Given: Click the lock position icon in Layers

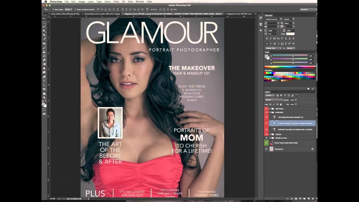Looking at the screenshot, I should [x=277, y=104].
